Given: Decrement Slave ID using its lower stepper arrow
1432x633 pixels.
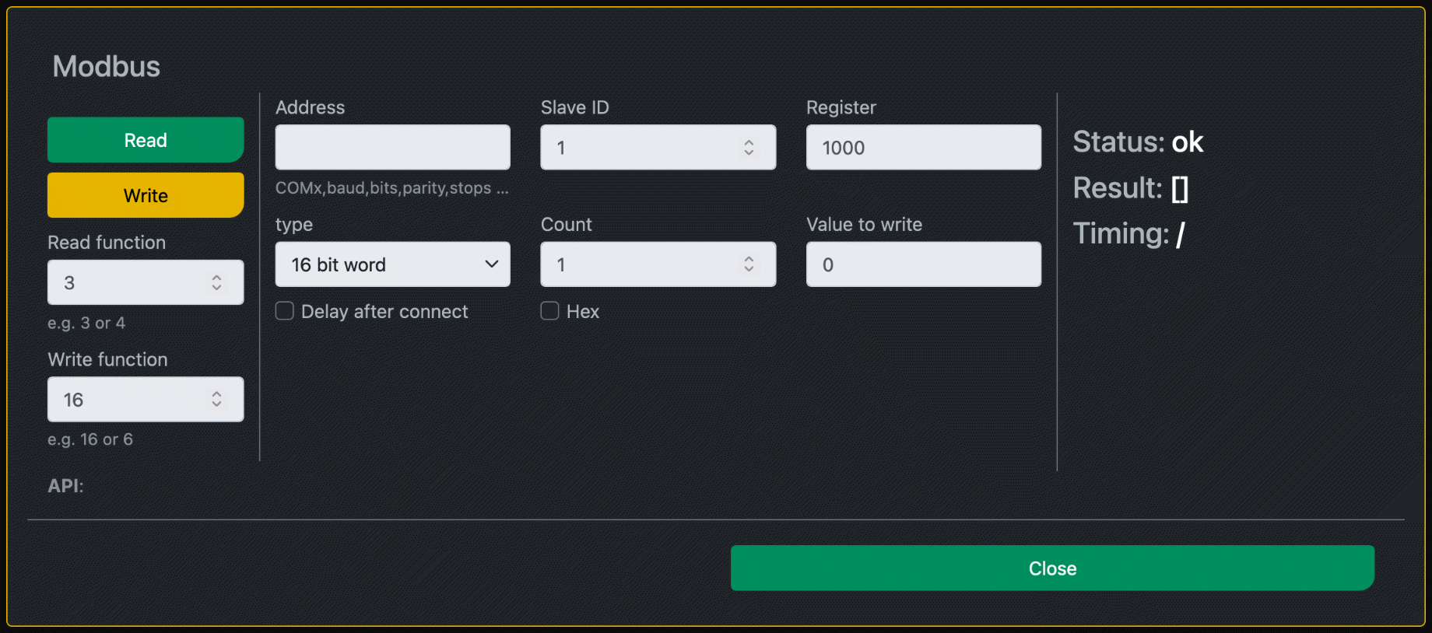Looking at the screenshot, I should click(748, 152).
